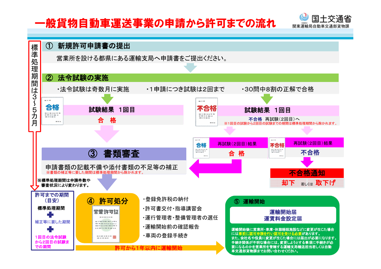The height and width of the screenshot is (269, 381).
Task: Click the 不合格 document icon beside 試験結果 1回目
Action: (206, 112)
